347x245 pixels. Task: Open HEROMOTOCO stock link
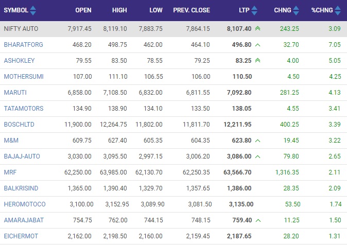point(25,204)
